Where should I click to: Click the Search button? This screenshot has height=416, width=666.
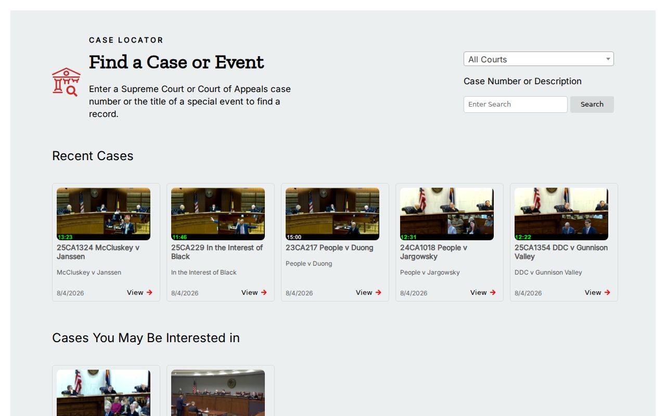click(592, 104)
